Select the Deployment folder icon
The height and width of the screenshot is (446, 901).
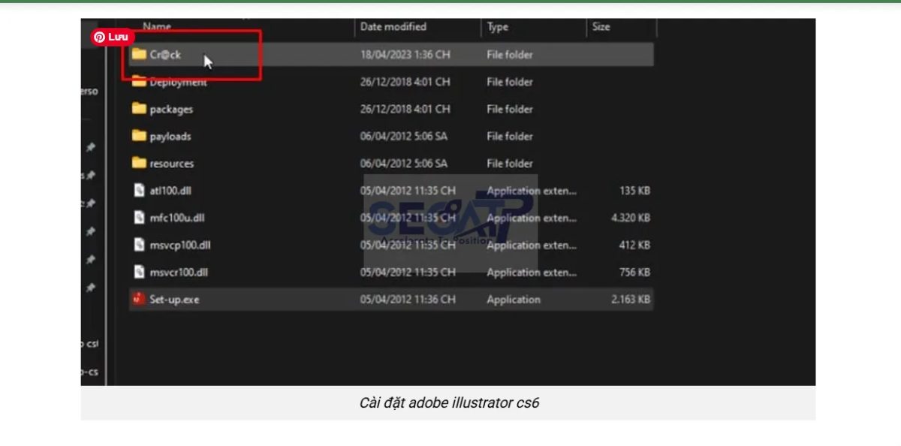138,82
